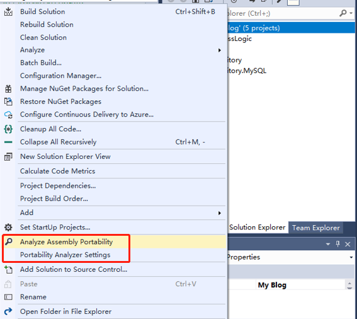Open the Solution Explorer search options dropdown
357x319 pixels.
point(351,13)
